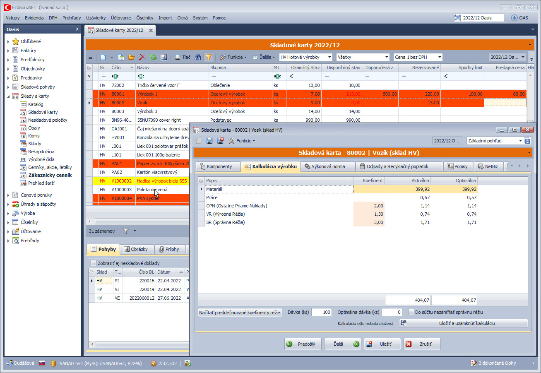Click the green refresh icon in toolbar
This screenshot has width=541, height=373.
click(x=153, y=57)
